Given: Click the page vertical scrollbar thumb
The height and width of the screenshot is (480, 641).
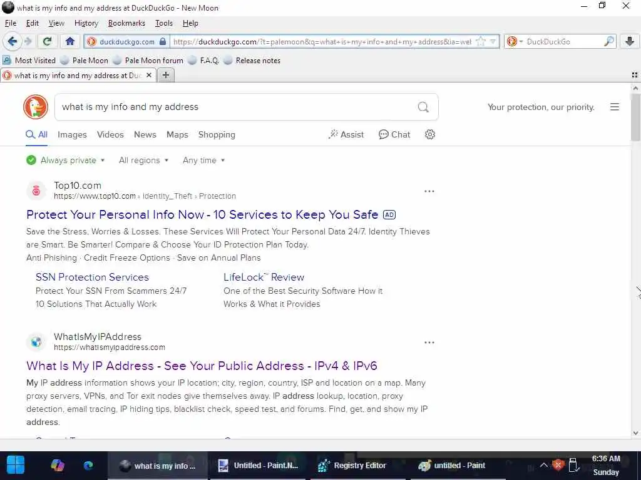Looking at the screenshot, I should [635, 117].
